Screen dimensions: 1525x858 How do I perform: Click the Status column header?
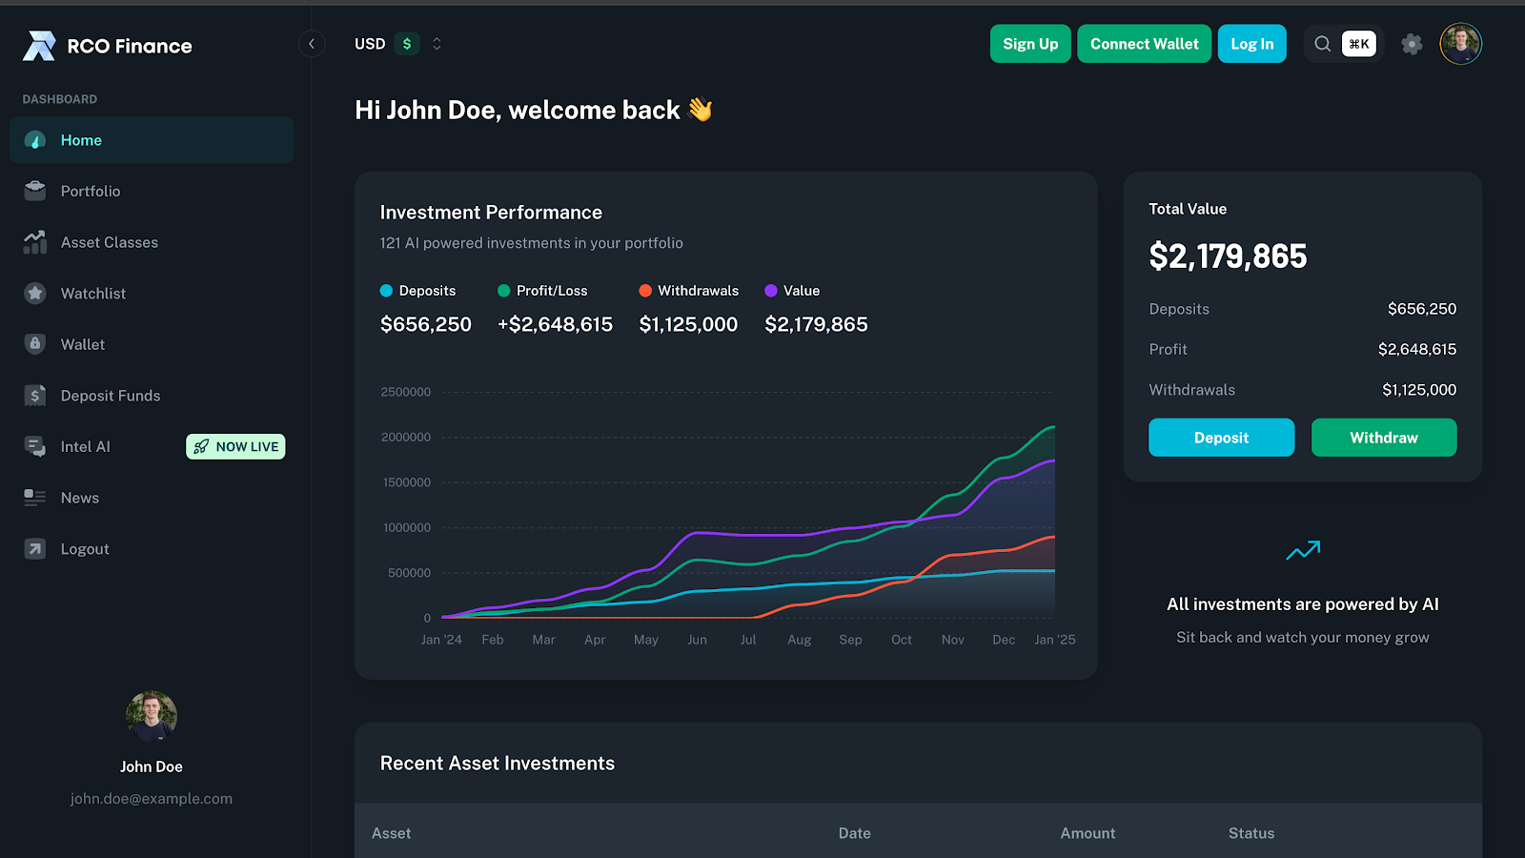coord(1251,833)
